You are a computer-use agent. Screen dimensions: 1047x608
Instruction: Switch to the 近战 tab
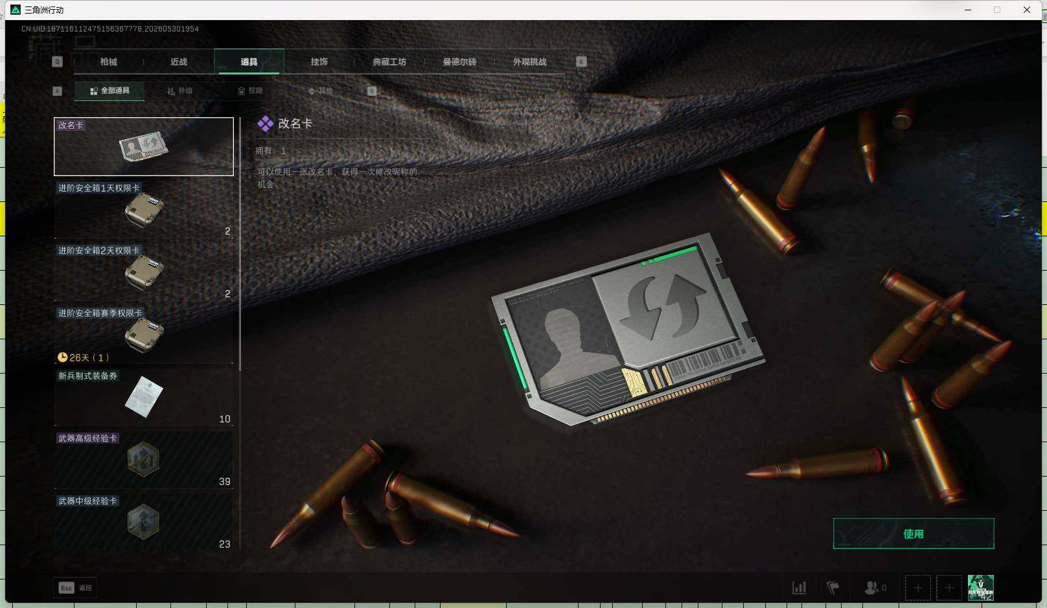click(179, 62)
